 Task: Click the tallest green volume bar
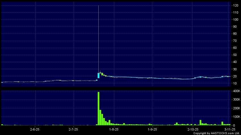[98, 109]
